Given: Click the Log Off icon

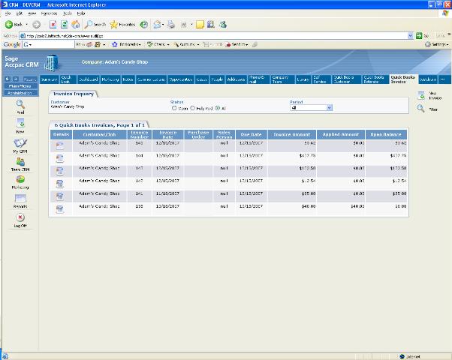Looking at the screenshot, I should click(x=20, y=218).
